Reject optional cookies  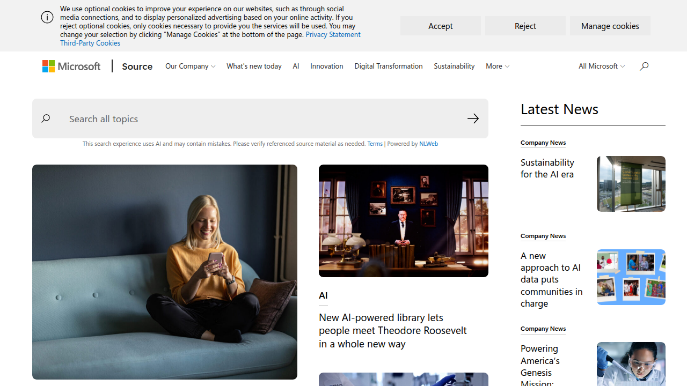tap(525, 26)
